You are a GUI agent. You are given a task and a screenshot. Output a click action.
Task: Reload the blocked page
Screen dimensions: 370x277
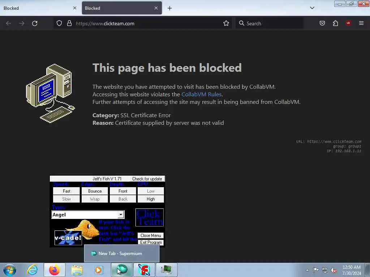pyautogui.click(x=35, y=23)
